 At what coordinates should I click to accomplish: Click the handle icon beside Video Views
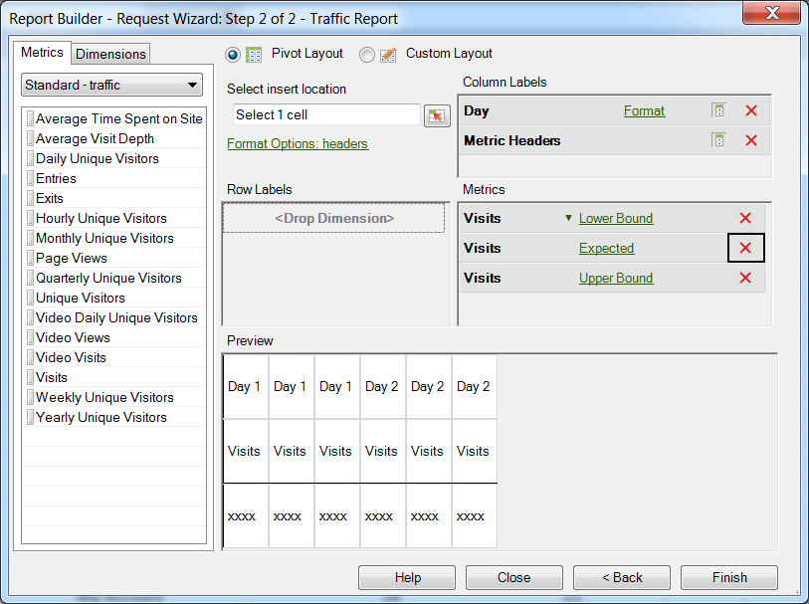pos(31,338)
